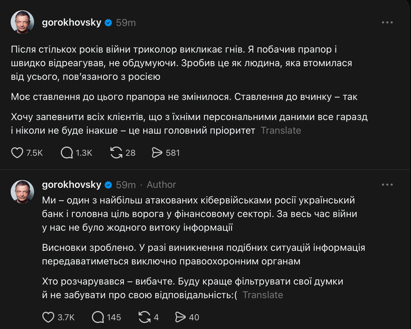Open more options menu for first post
The image size is (411, 329).
click(387, 22)
